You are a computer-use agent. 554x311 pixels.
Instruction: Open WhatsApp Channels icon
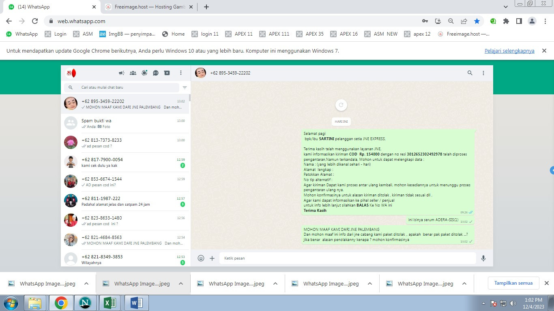(156, 73)
